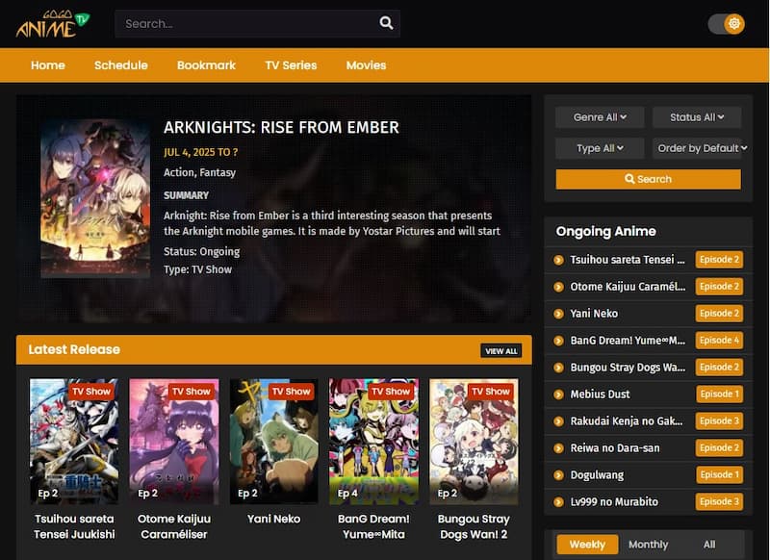Open the Status All dropdown

click(x=697, y=117)
